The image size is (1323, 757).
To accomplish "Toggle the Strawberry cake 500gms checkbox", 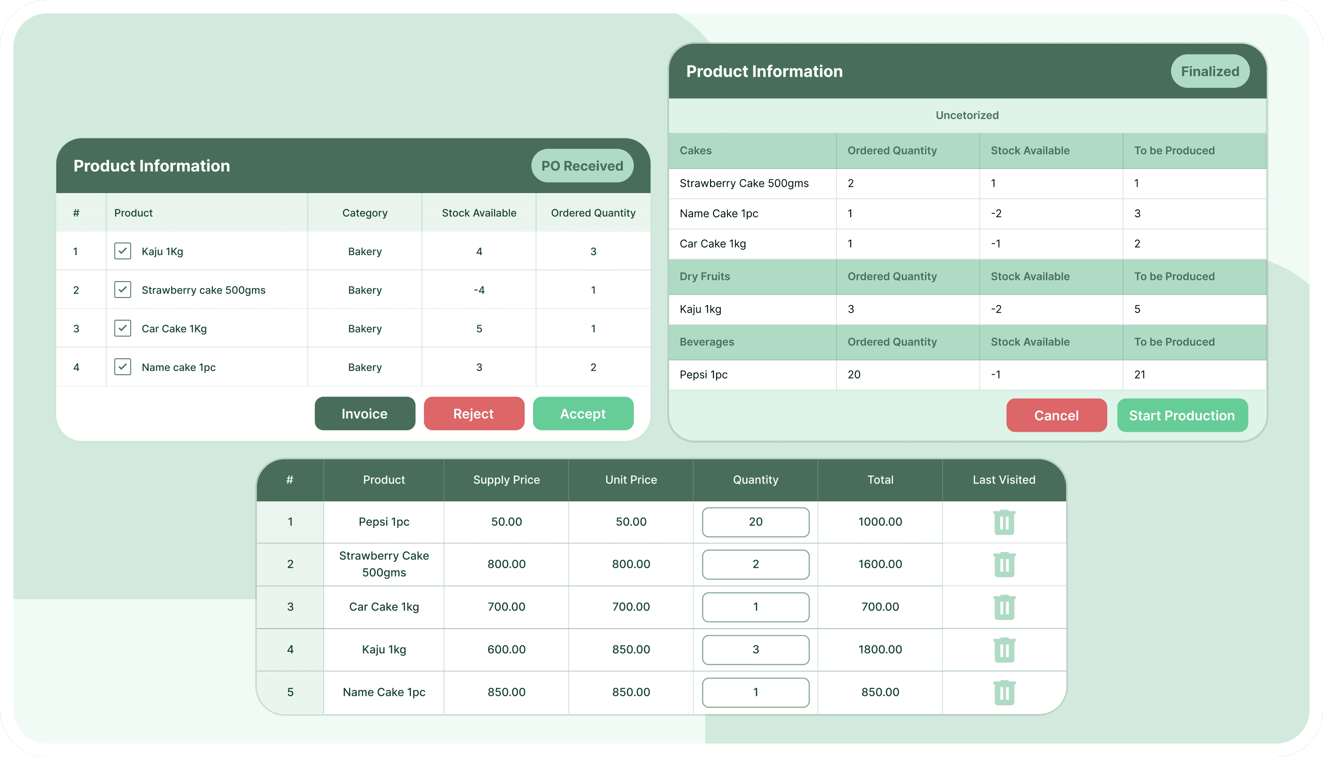I will click(x=122, y=290).
